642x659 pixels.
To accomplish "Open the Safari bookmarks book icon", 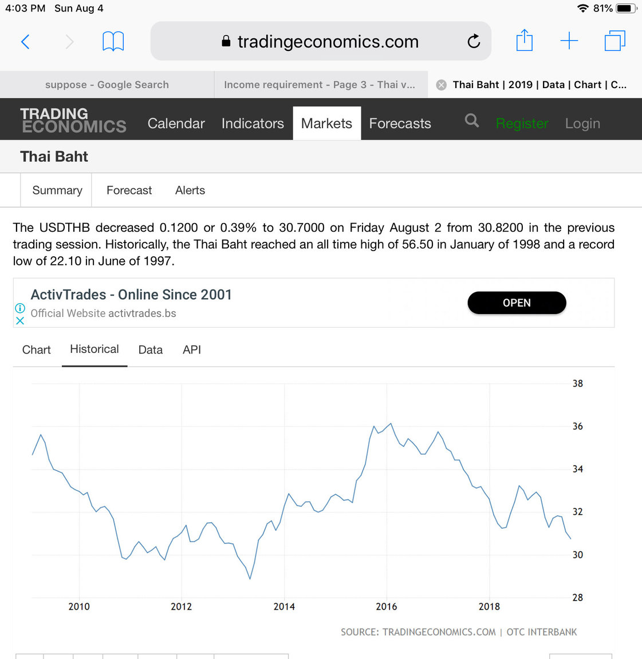I will pos(113,42).
